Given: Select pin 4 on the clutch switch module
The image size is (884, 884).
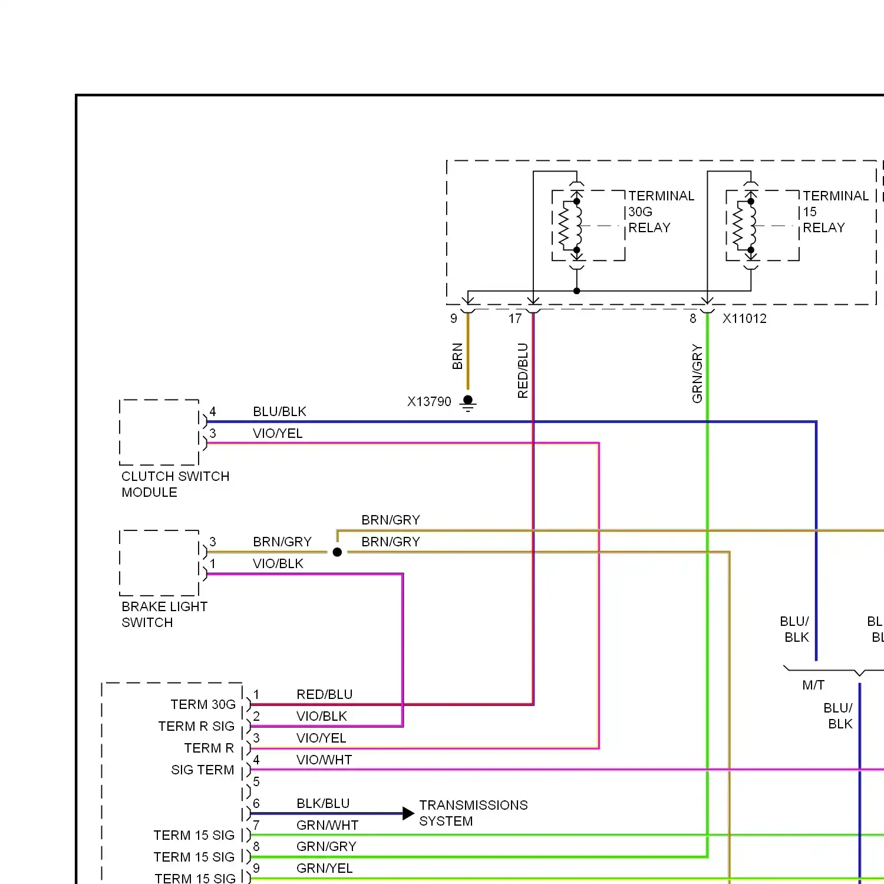Looking at the screenshot, I should click(x=213, y=411).
